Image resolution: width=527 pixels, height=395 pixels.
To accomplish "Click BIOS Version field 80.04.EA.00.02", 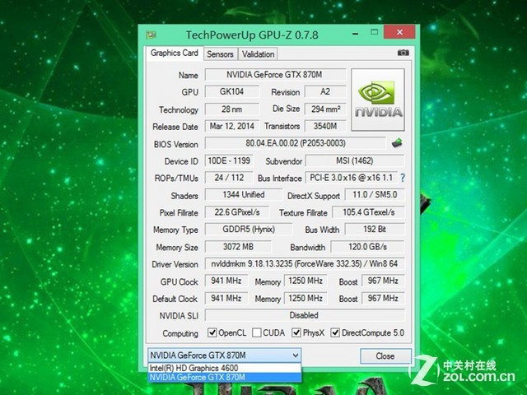I will (295, 143).
